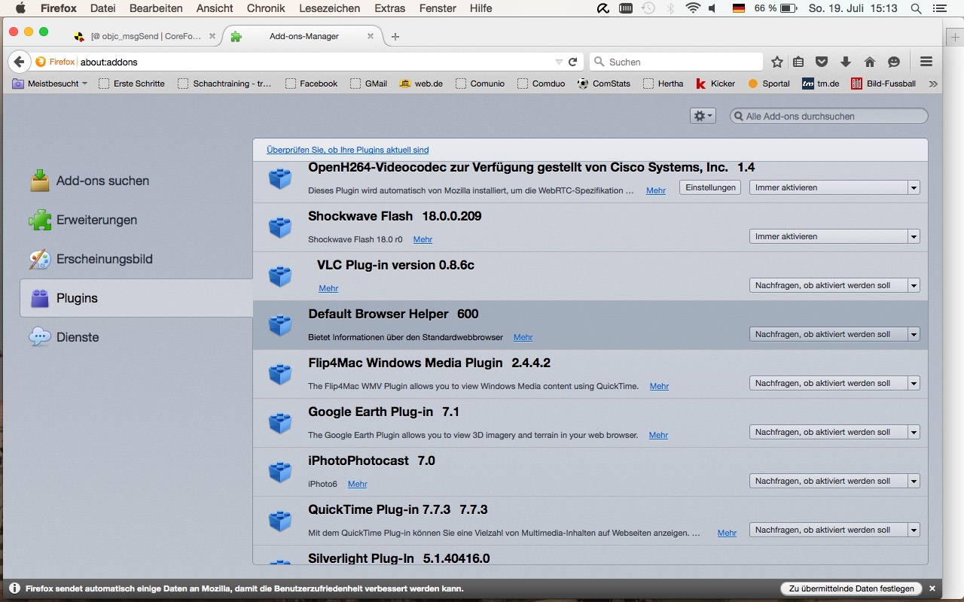The width and height of the screenshot is (964, 602).
Task: Click the Wi-Fi icon in menu bar
Action: coord(692,8)
